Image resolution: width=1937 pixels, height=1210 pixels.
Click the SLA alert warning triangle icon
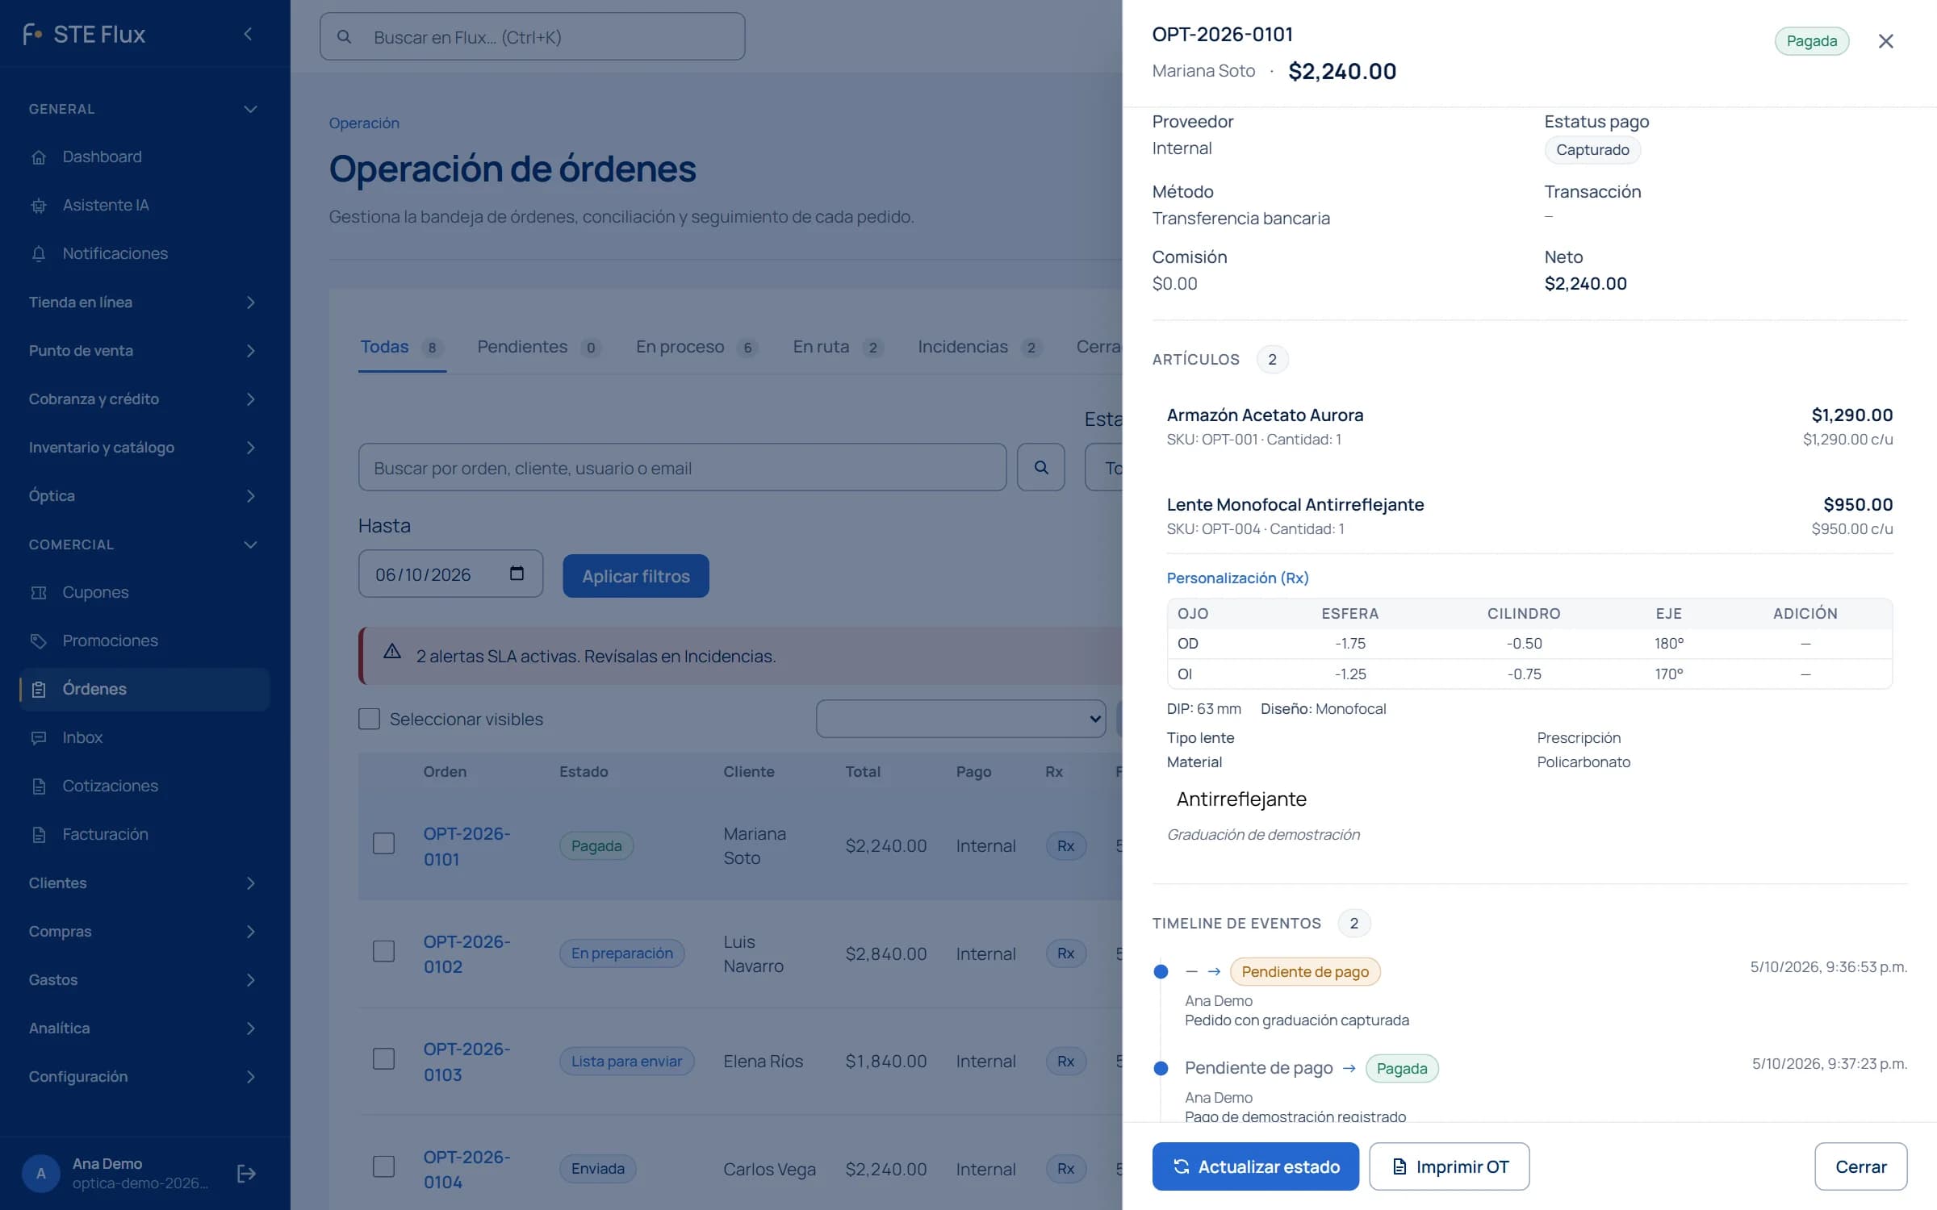392,652
